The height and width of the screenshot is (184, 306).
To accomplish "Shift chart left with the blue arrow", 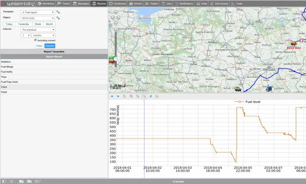I will tap(112, 96).
